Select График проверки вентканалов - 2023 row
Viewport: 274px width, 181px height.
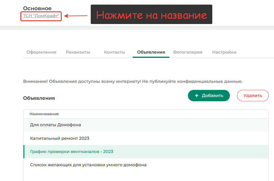pyautogui.click(x=146, y=151)
